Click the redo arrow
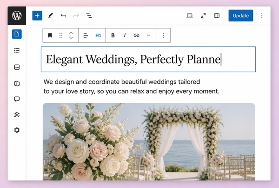 (x=76, y=16)
